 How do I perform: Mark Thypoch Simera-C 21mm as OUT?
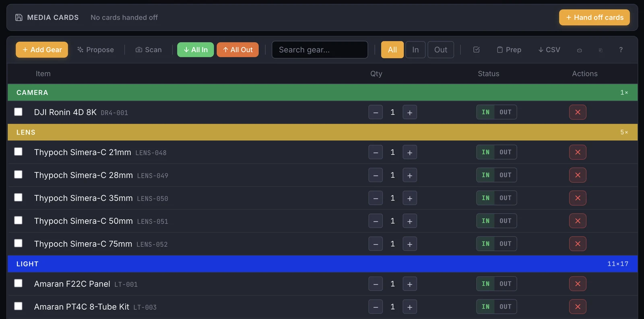(506, 152)
